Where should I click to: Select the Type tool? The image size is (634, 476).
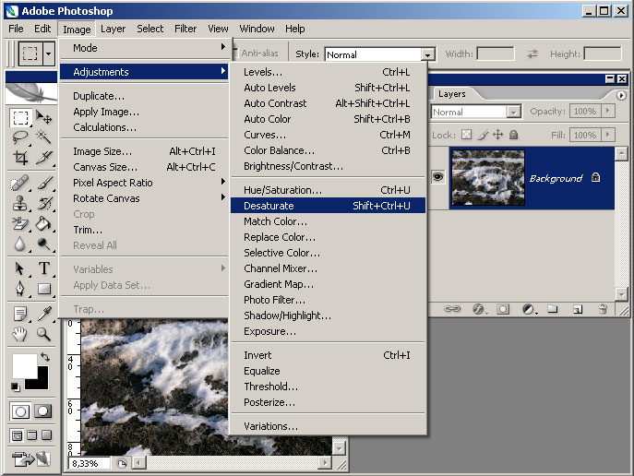[x=43, y=268]
